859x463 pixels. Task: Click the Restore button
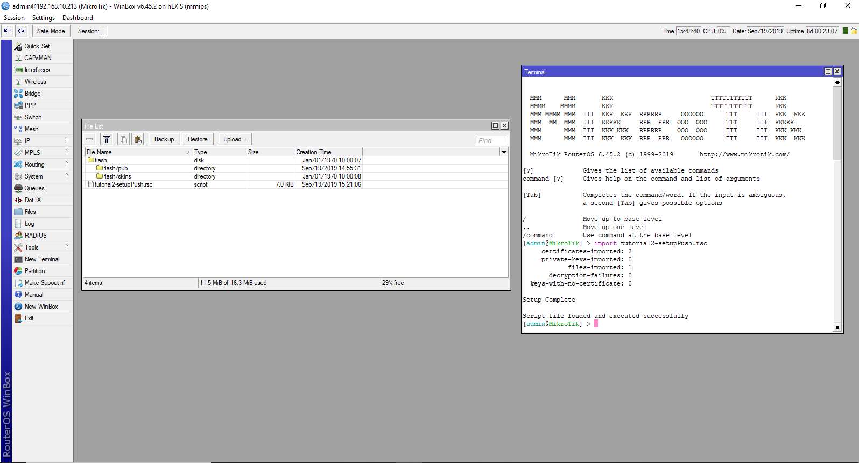click(198, 139)
